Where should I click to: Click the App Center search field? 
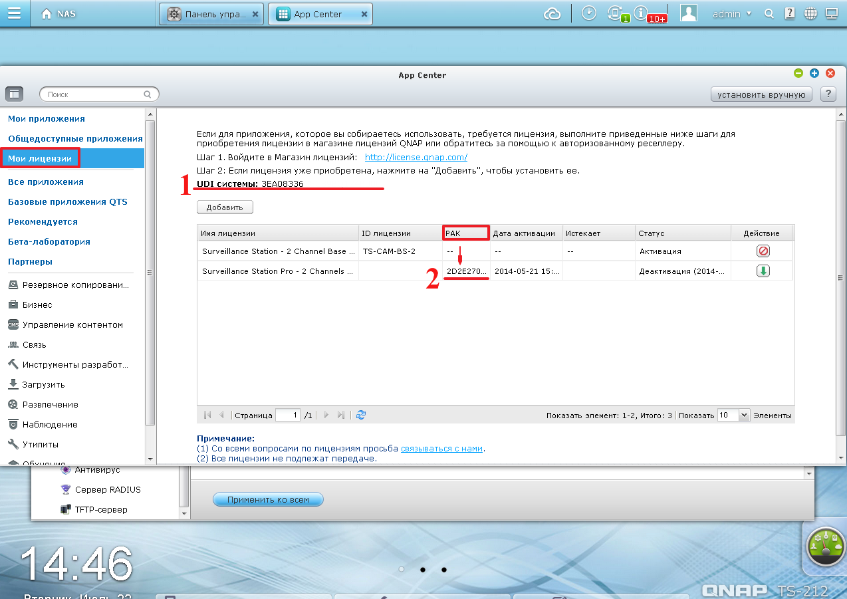100,94
